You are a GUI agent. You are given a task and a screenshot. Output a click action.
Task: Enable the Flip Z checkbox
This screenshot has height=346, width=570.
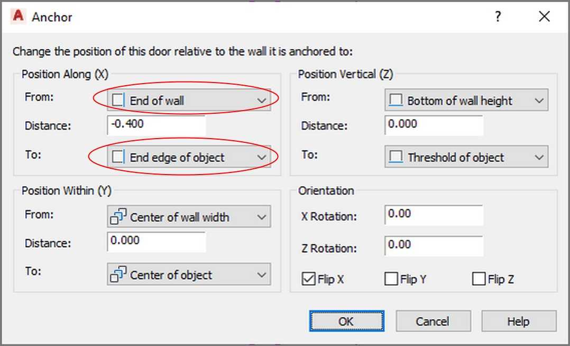[x=479, y=279]
